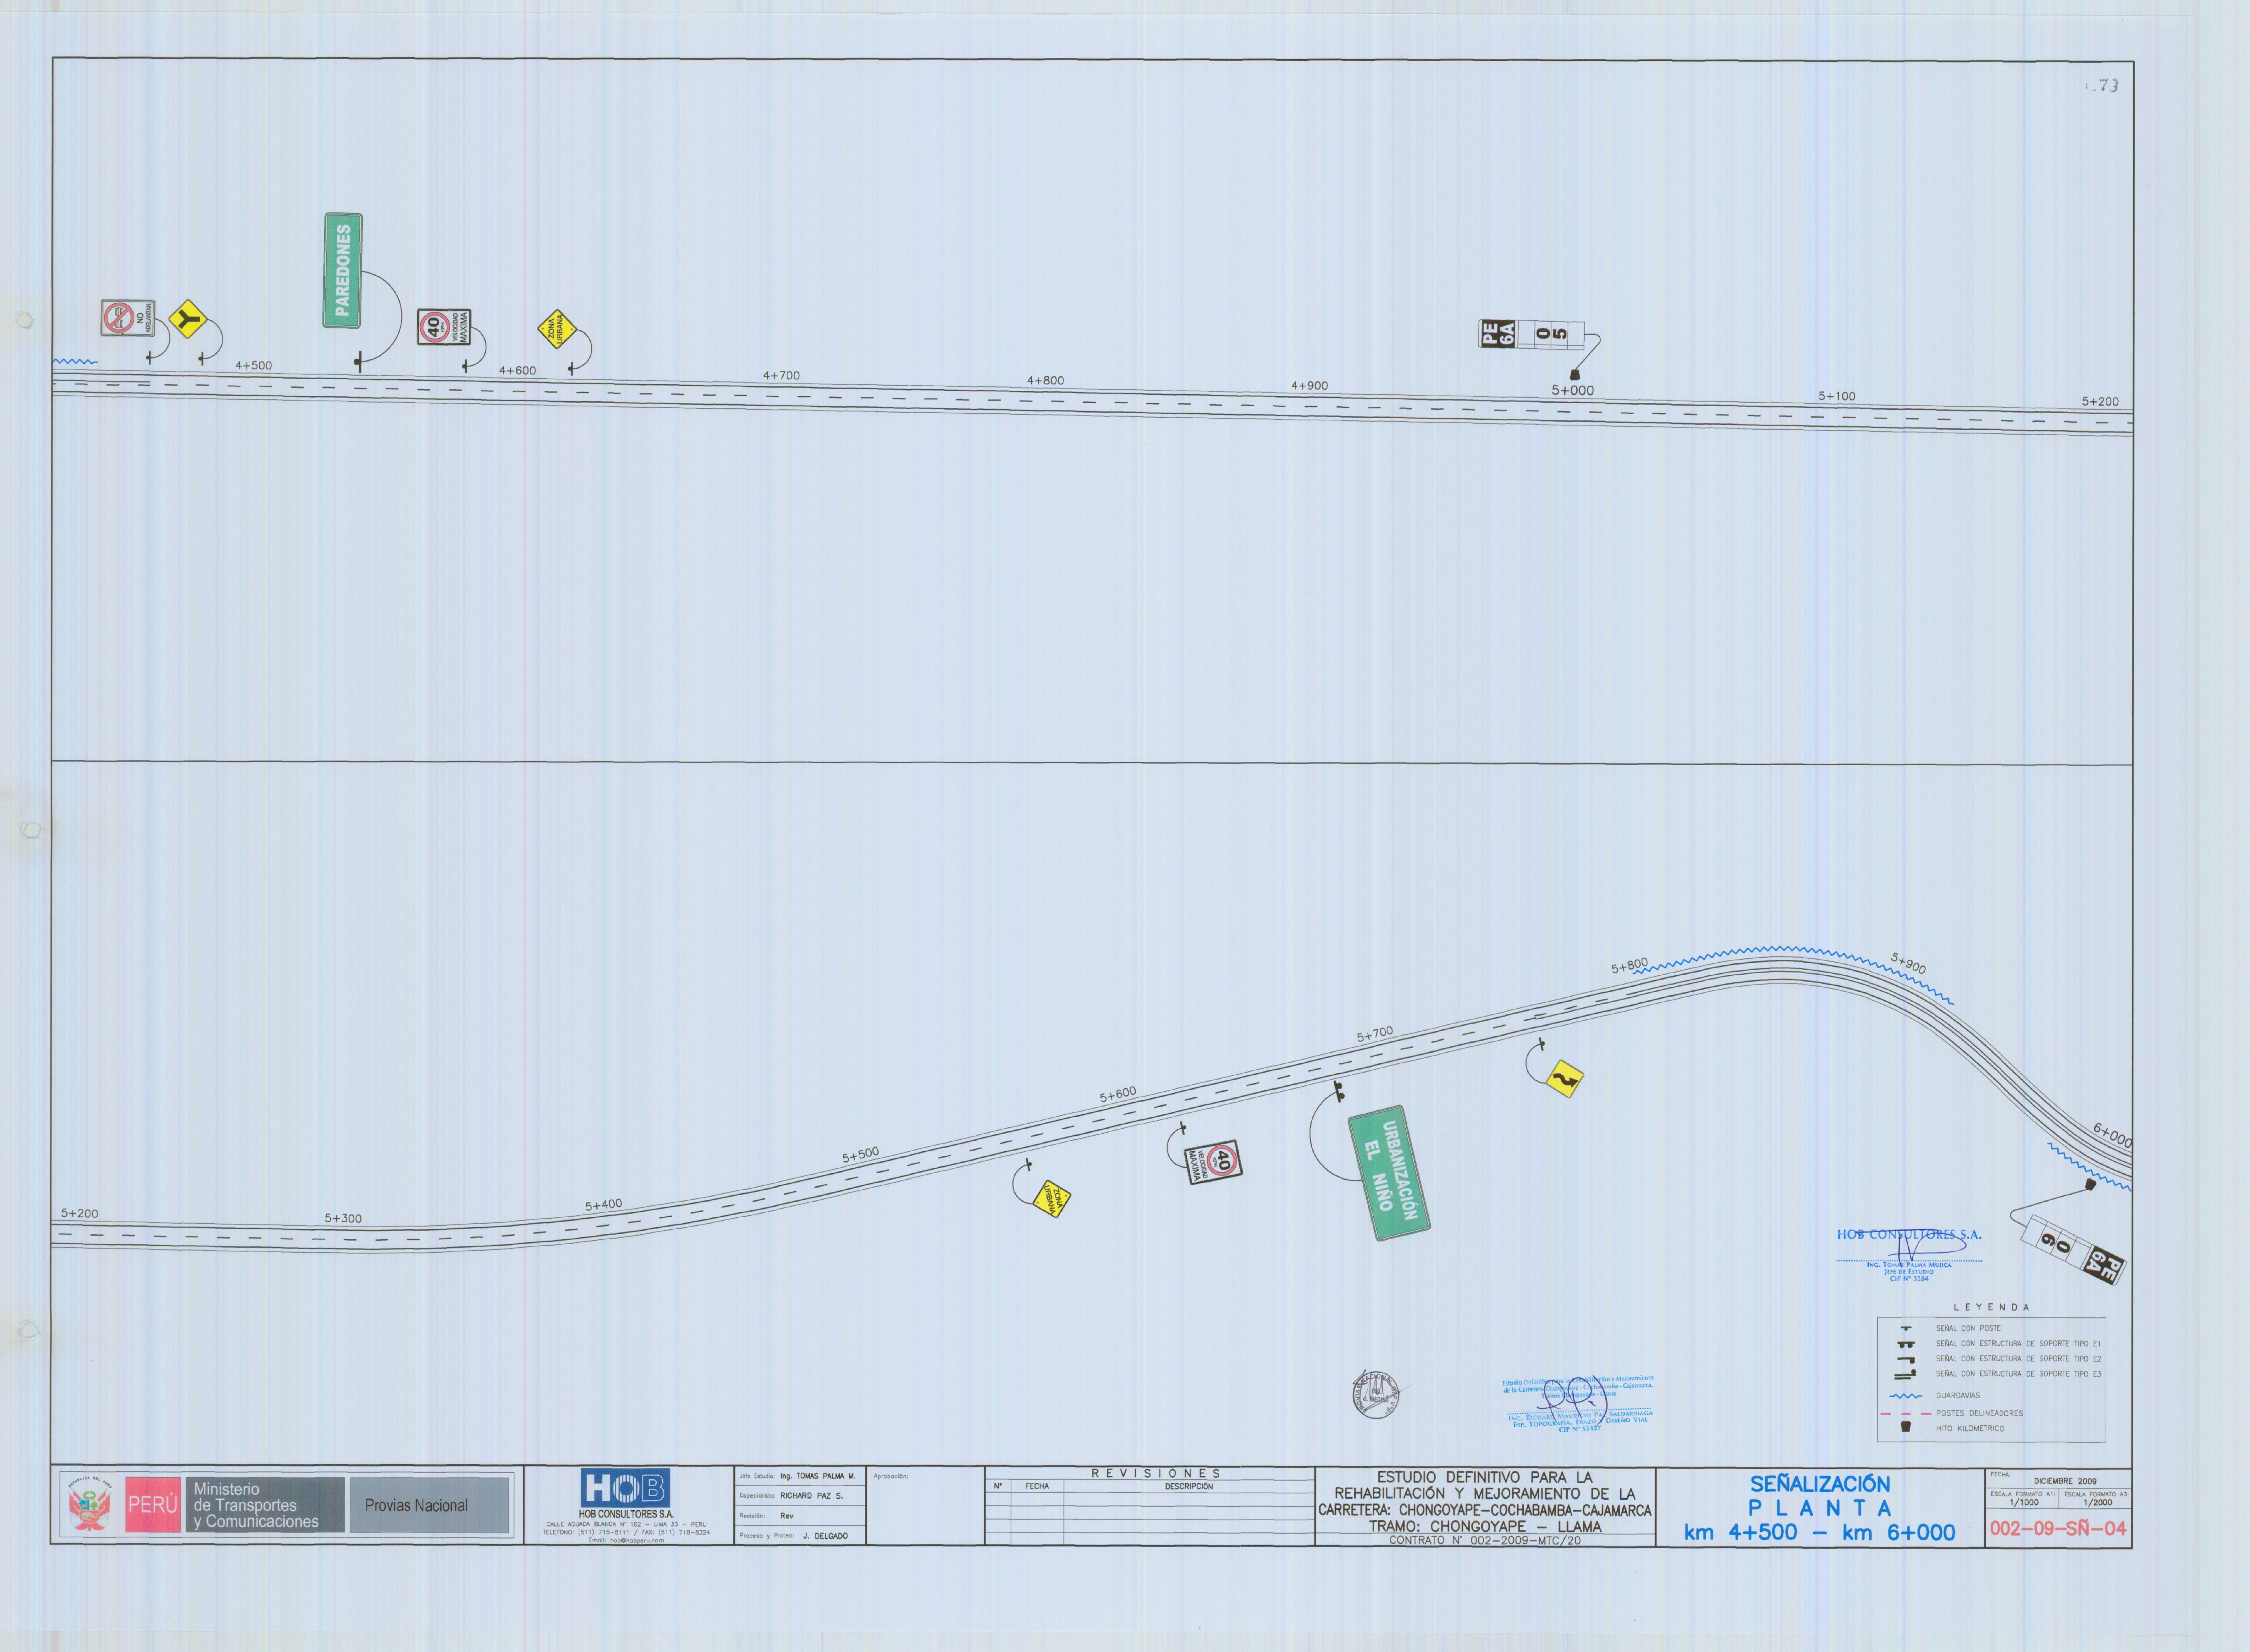This screenshot has height=1652, width=2250.
Task: Select the 5+000 station label
Action: (1573, 391)
